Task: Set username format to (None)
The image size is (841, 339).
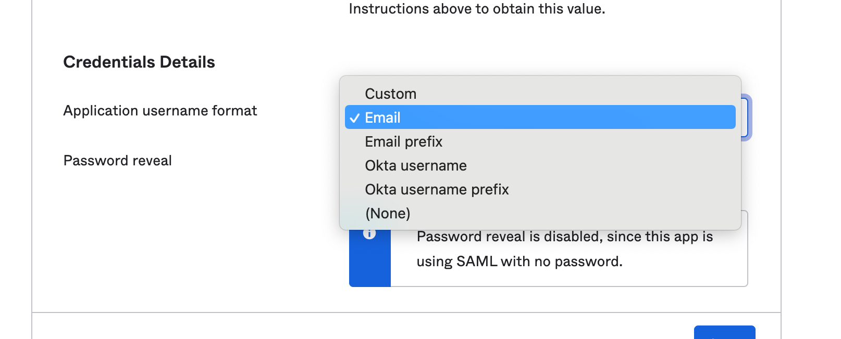Action: (388, 213)
